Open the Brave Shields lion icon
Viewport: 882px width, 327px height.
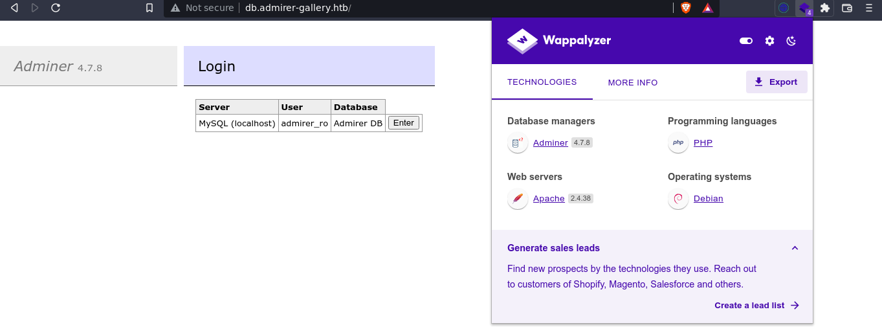[685, 8]
